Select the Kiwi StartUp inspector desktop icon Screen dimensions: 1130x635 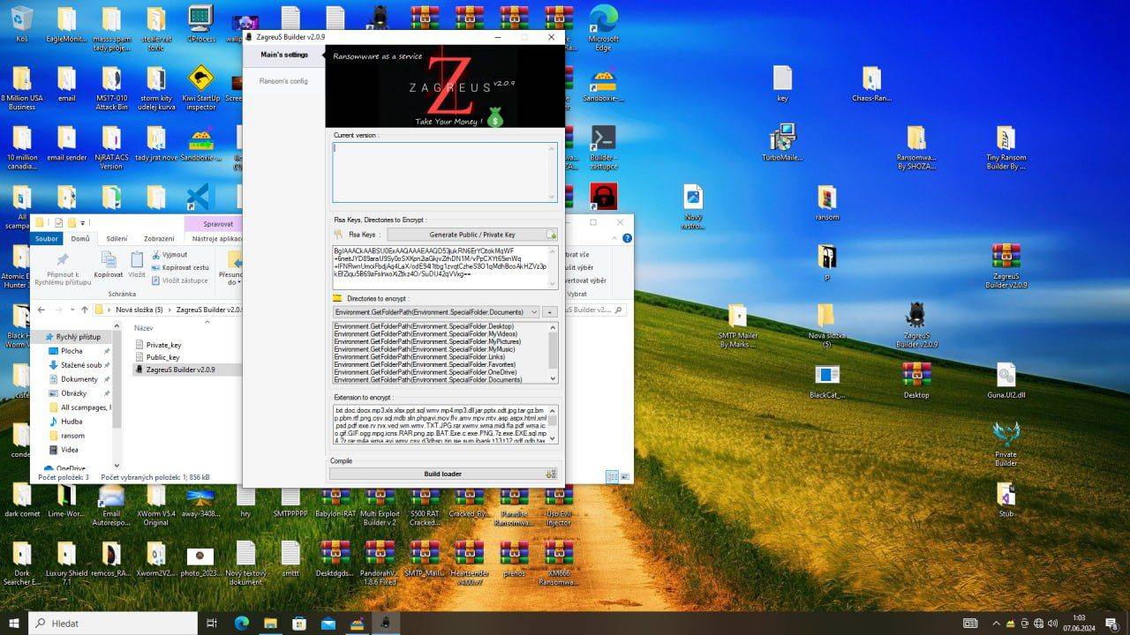(200, 88)
